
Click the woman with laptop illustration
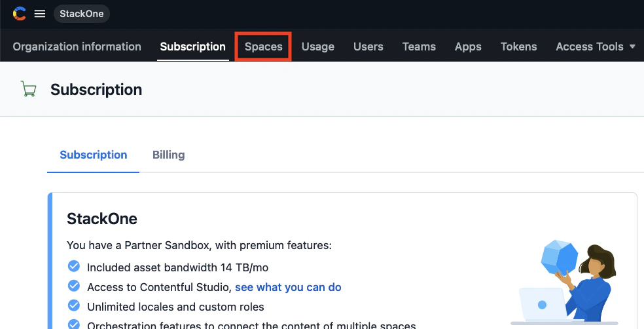564,282
